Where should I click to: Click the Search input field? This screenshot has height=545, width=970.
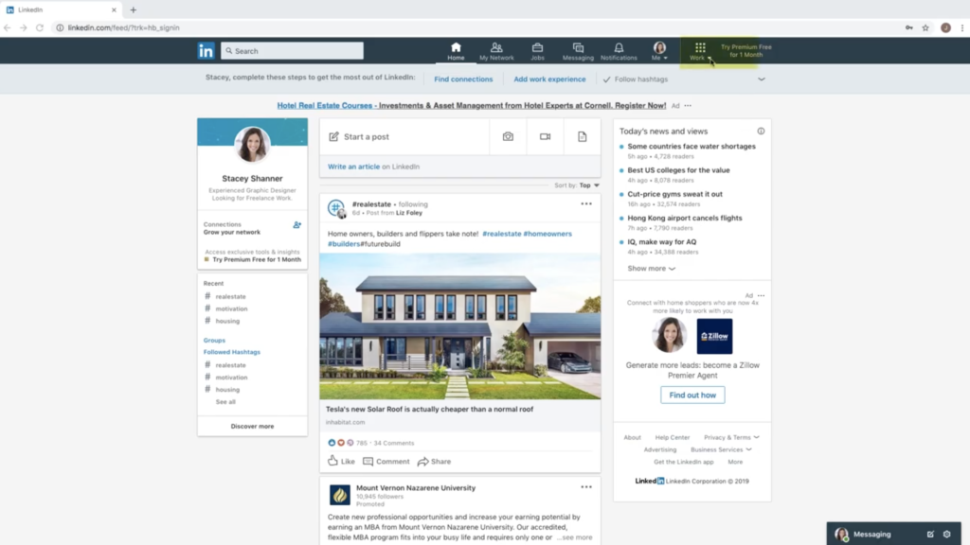(292, 51)
